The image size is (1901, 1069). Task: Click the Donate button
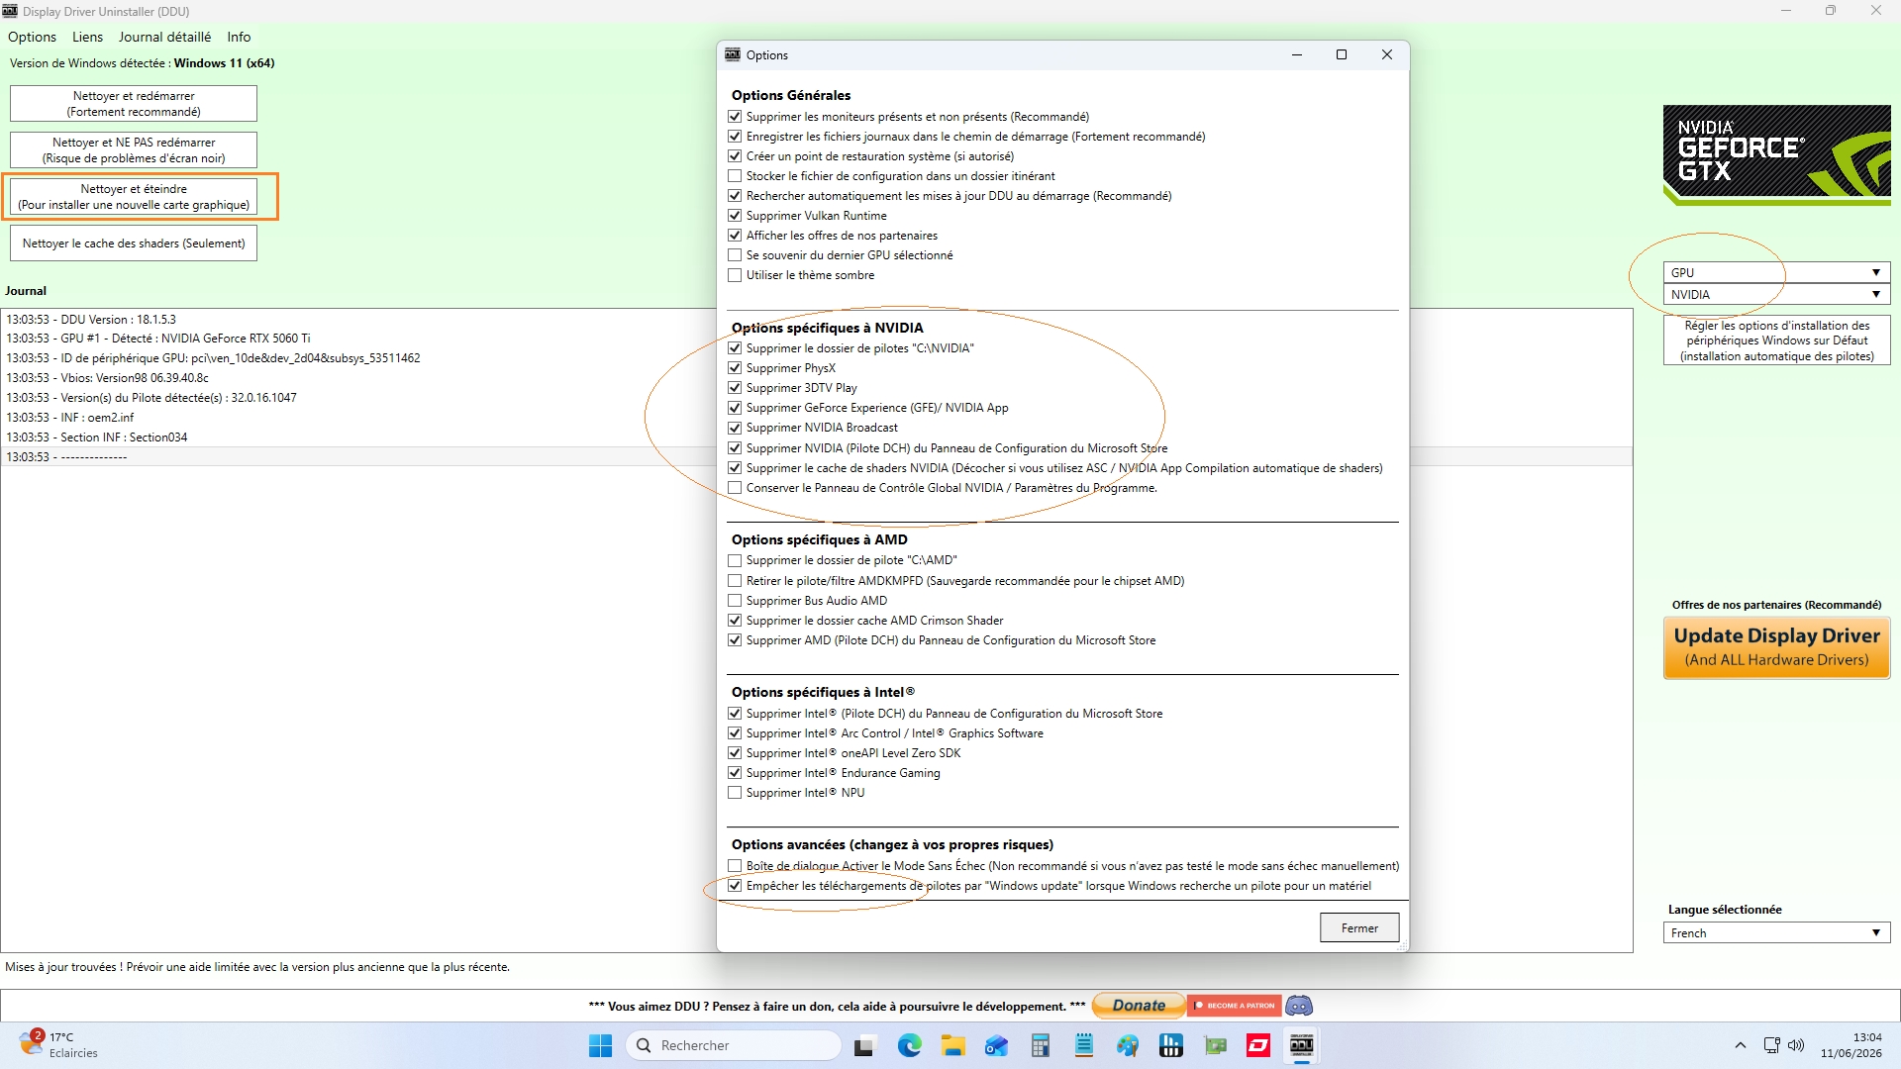(1139, 1006)
